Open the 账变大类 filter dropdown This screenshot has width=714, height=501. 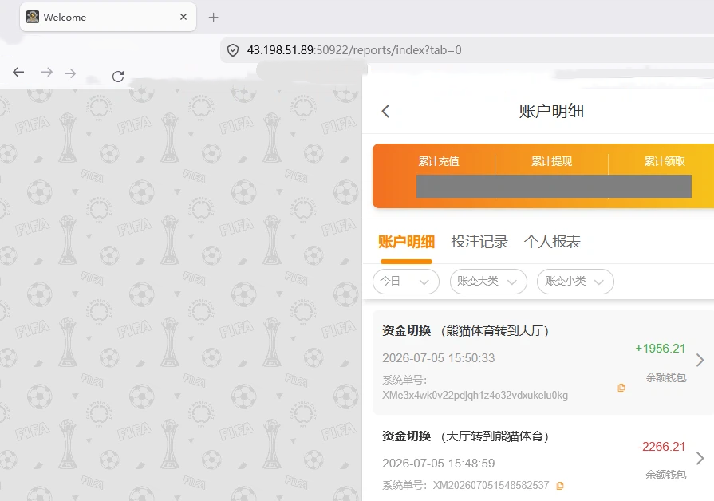pyautogui.click(x=488, y=282)
